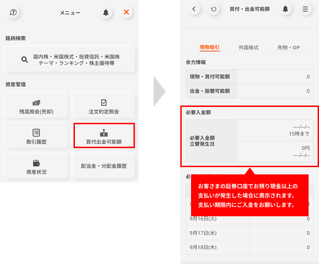Switch to 先物・OP tab

click(288, 48)
